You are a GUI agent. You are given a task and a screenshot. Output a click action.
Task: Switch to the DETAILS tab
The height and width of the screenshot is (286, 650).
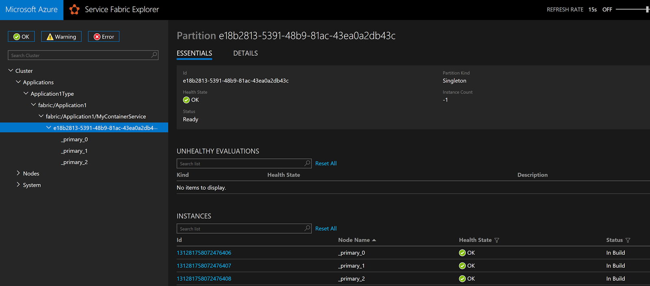[245, 53]
